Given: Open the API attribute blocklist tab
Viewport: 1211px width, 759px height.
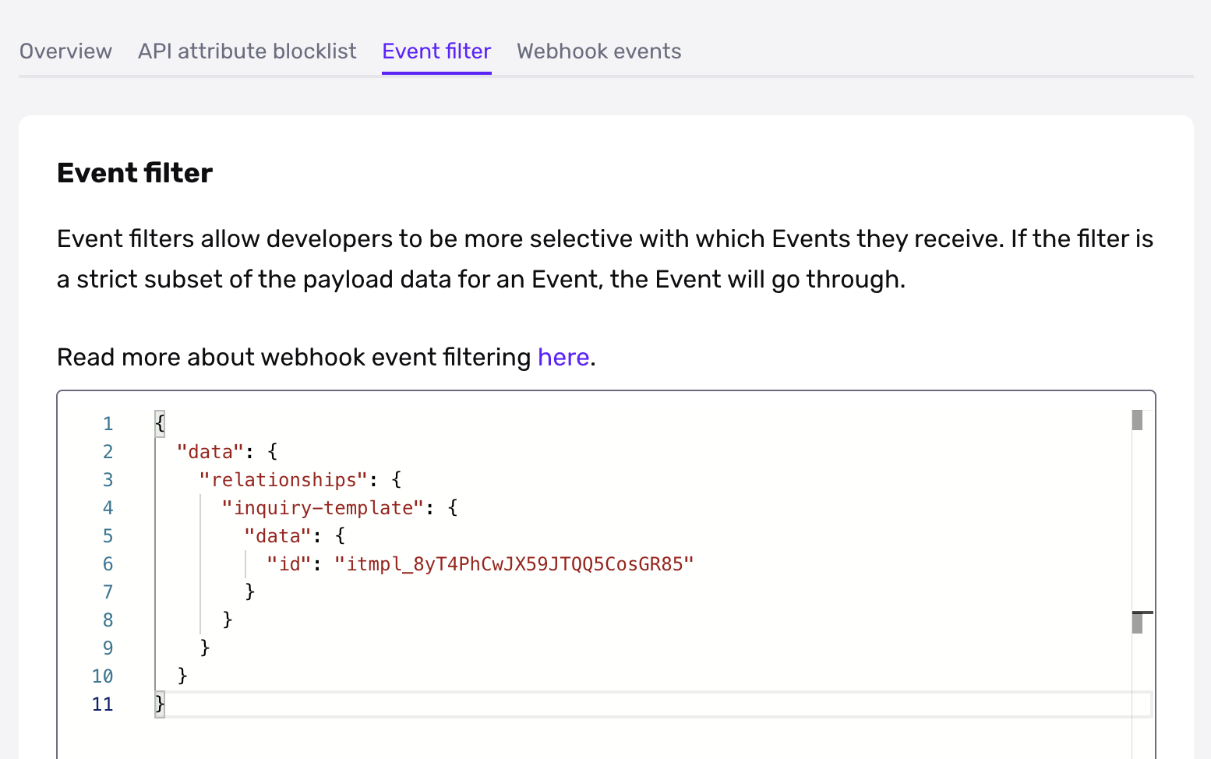Looking at the screenshot, I should (246, 51).
